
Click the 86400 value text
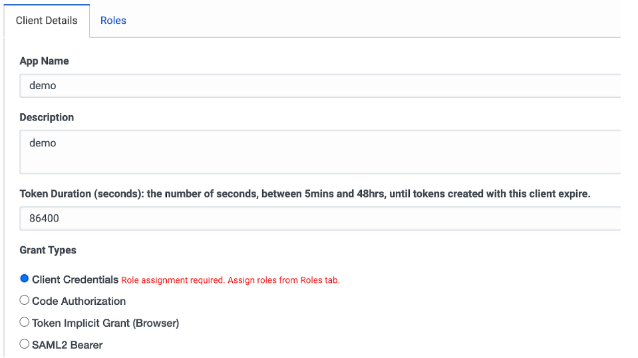44,218
